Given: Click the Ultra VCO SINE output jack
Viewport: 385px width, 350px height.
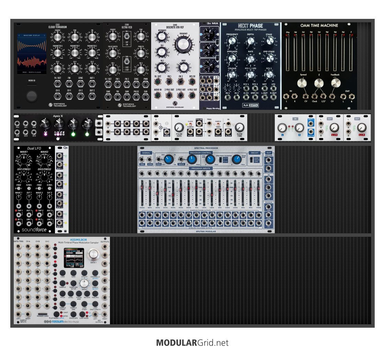Looking at the screenshot, I should [x=108, y=97].
